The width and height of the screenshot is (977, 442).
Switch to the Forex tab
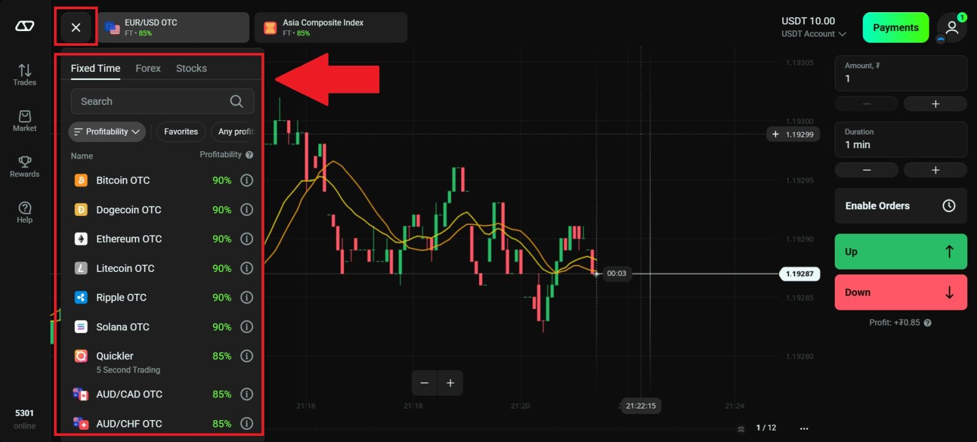click(x=148, y=68)
